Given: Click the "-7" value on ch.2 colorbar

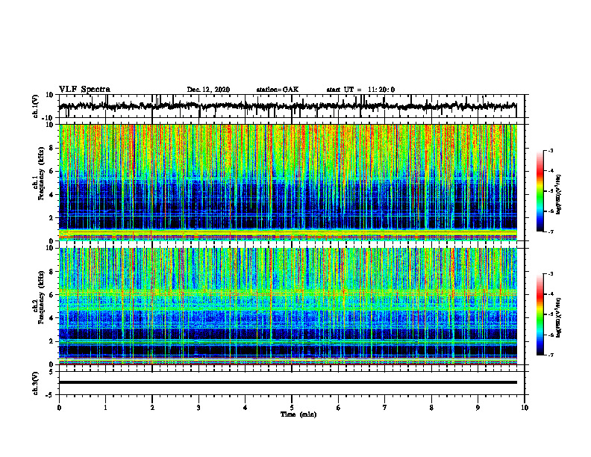Looking at the screenshot, I should (550, 355).
